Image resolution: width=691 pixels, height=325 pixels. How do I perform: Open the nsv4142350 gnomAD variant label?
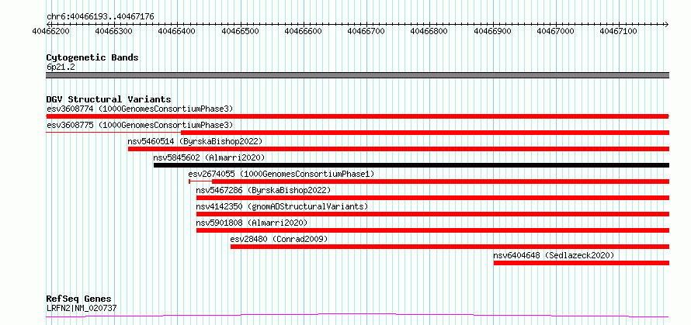(x=282, y=206)
